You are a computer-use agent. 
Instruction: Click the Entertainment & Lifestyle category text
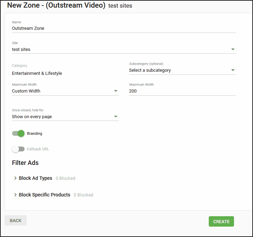point(37,73)
